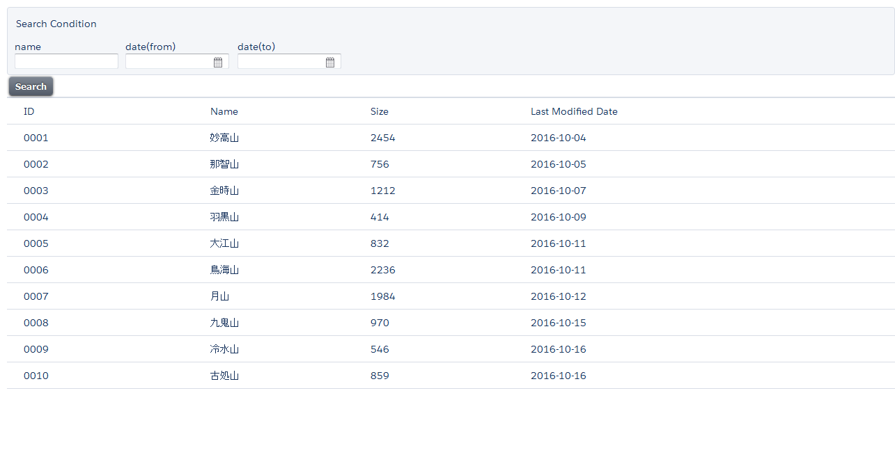Click the Size column header
This screenshot has width=895, height=457.
click(x=380, y=111)
